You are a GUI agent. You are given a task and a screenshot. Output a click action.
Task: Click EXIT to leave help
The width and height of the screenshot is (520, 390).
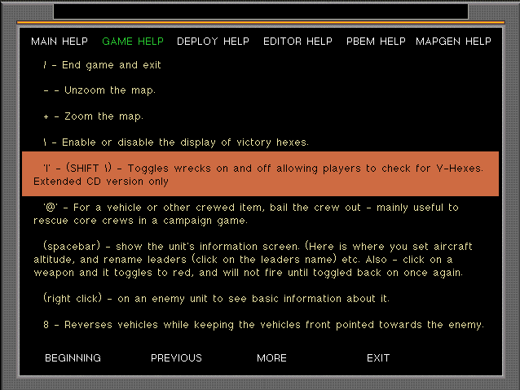(x=378, y=358)
